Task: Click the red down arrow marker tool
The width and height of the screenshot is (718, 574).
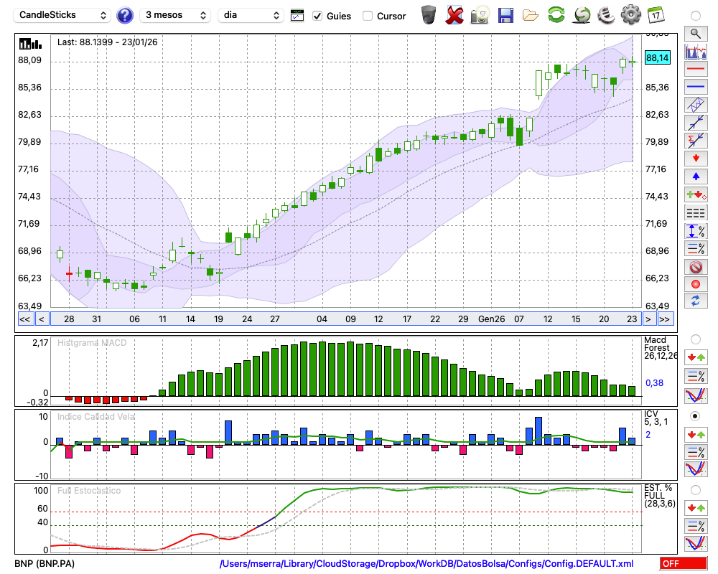Action: tap(695, 158)
